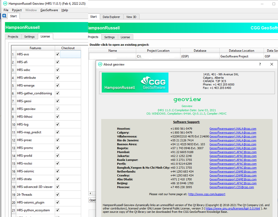Select the License tab in the left window
278x217 pixels.
click(x=45, y=36)
